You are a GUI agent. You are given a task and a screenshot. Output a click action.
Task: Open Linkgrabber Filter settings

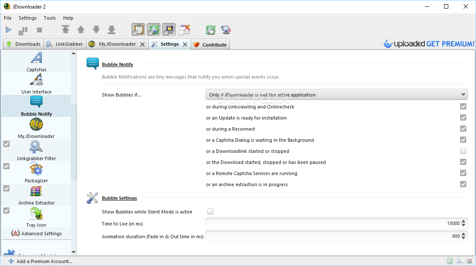pos(36,150)
